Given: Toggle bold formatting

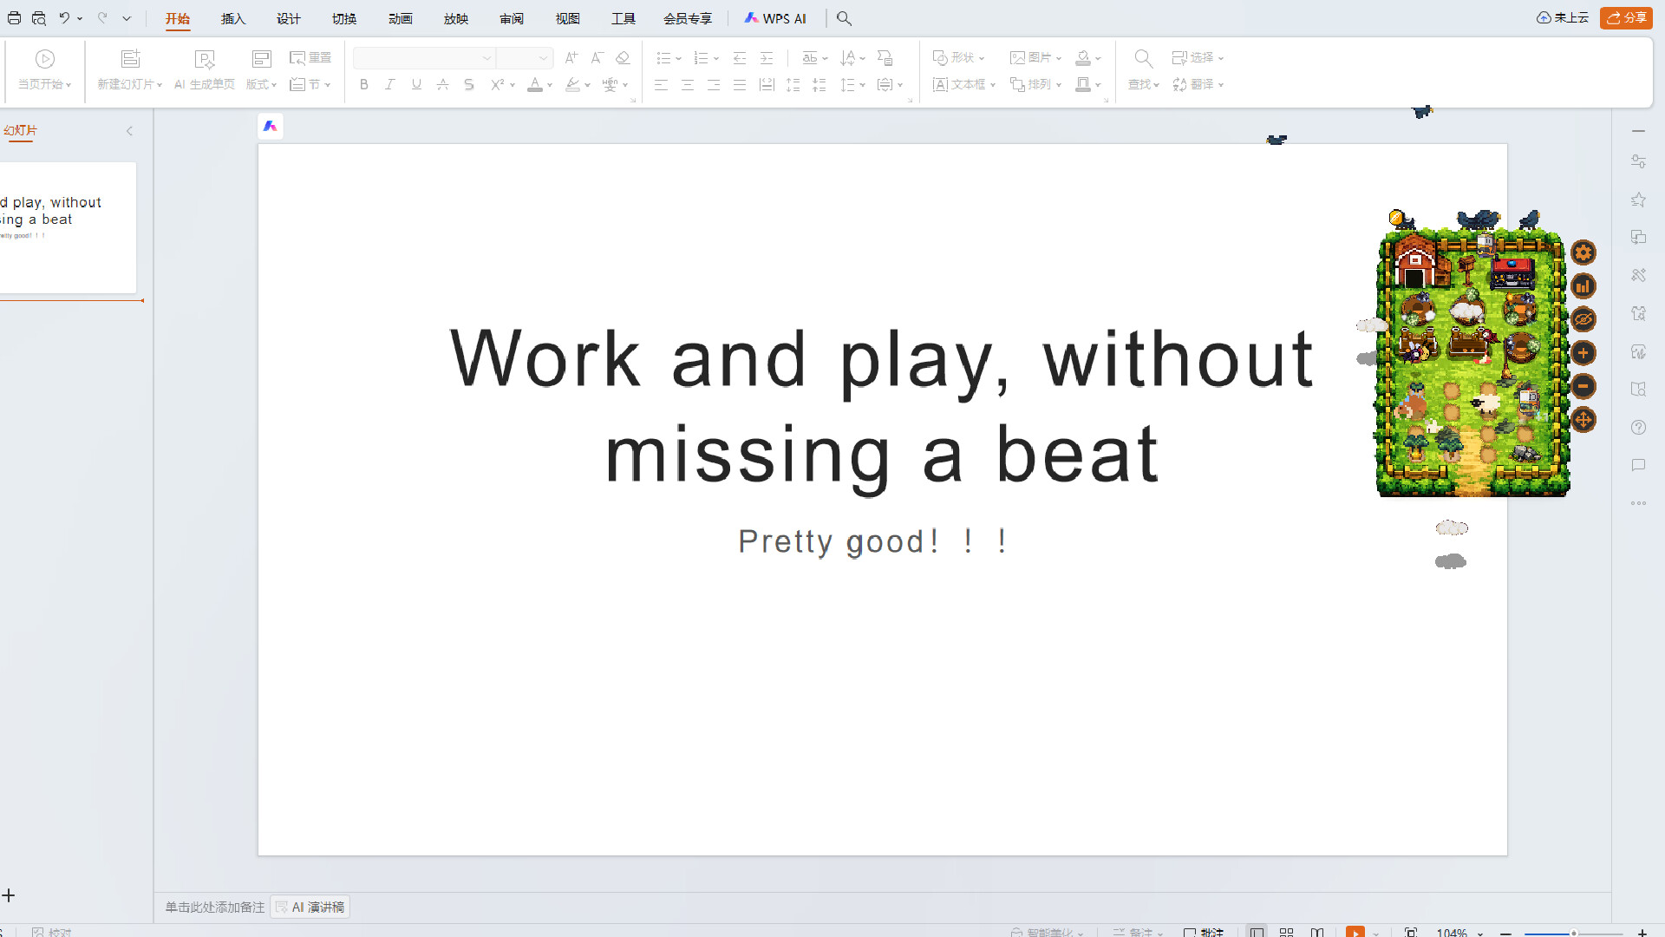Looking at the screenshot, I should click(364, 84).
